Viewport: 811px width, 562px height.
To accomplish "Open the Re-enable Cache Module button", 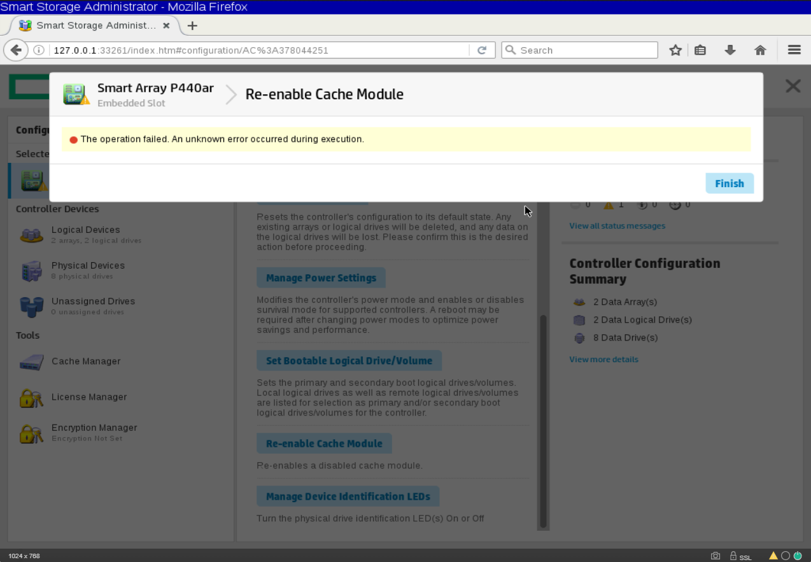I will pos(324,444).
